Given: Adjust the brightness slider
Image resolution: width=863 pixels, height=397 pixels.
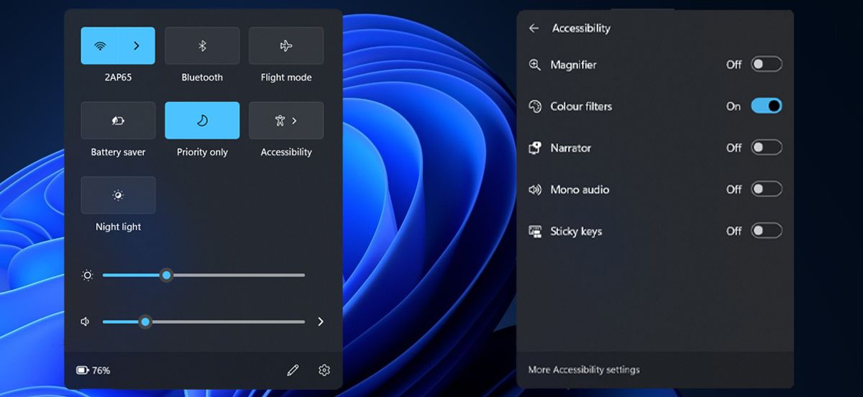Looking at the screenshot, I should point(204,275).
